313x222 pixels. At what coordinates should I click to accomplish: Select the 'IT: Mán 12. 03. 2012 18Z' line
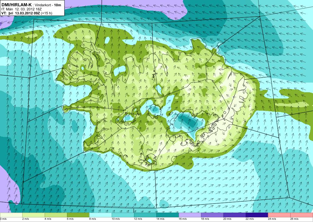point(21,9)
